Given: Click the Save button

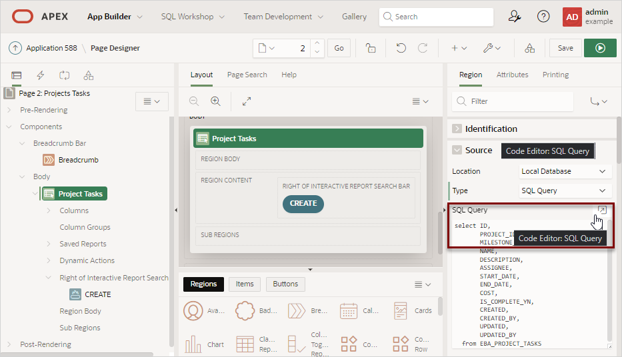Looking at the screenshot, I should pyautogui.click(x=565, y=48).
